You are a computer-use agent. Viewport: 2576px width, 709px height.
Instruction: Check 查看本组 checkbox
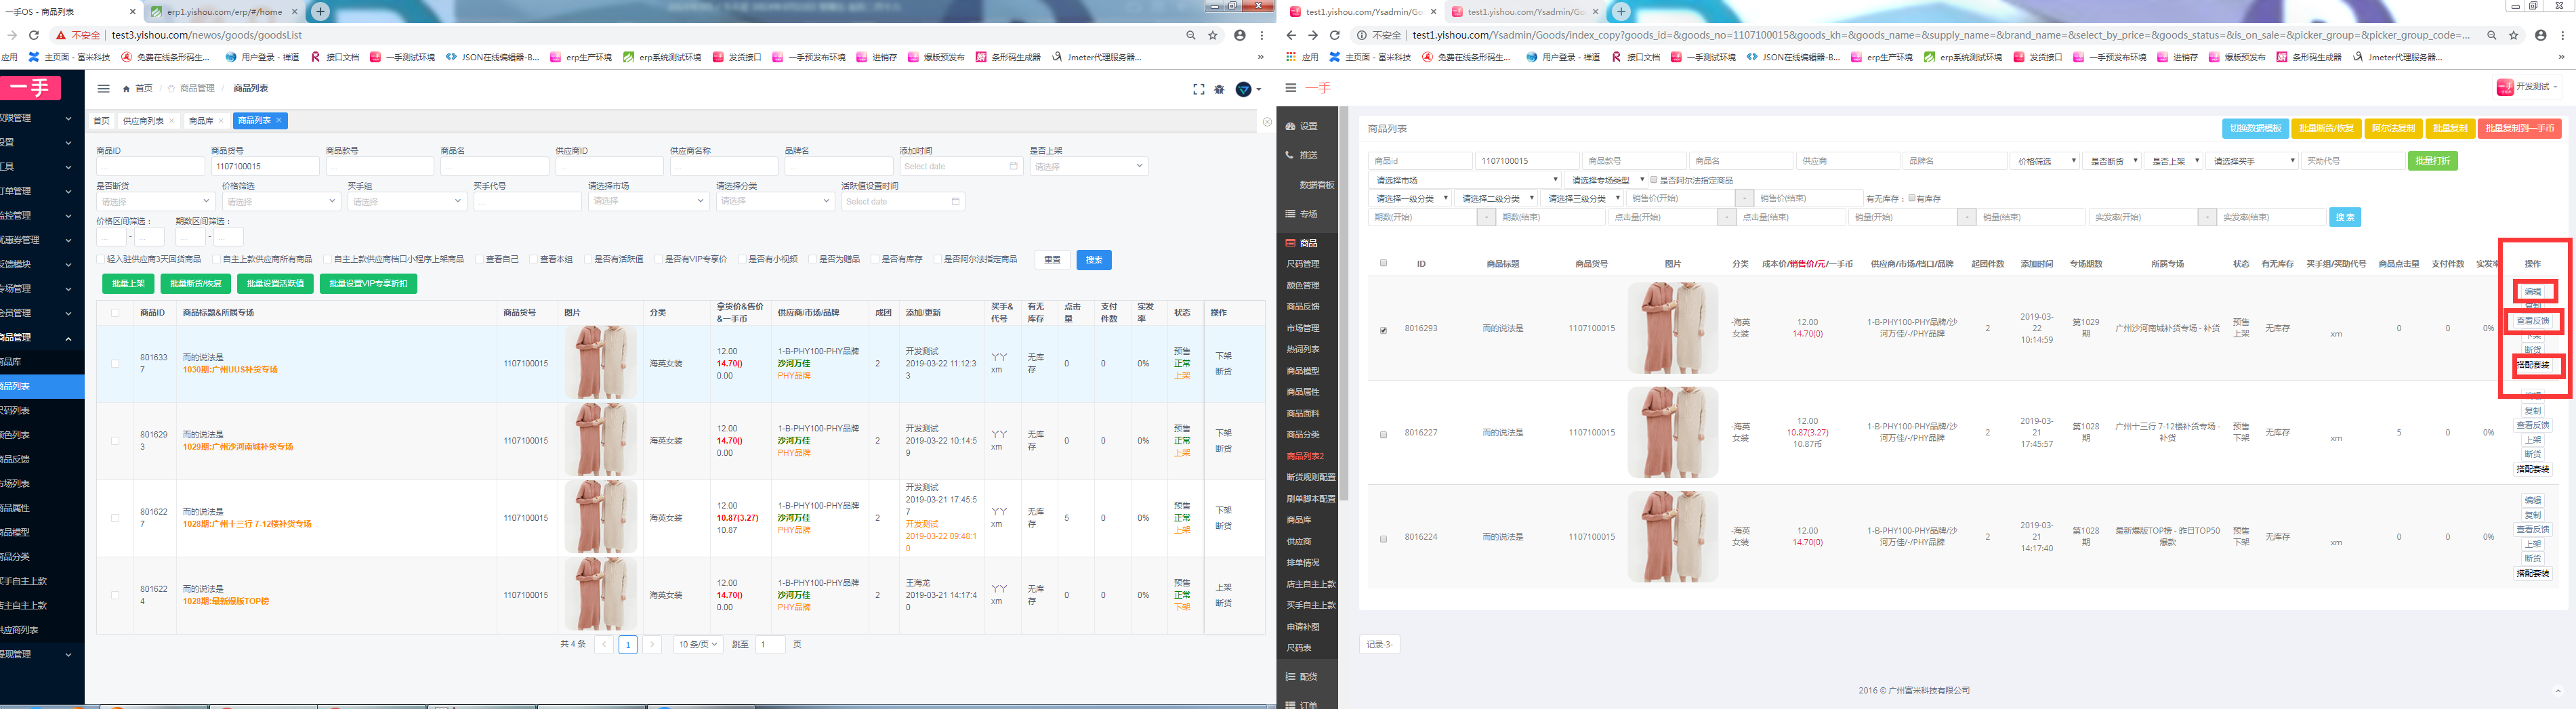click(x=534, y=259)
